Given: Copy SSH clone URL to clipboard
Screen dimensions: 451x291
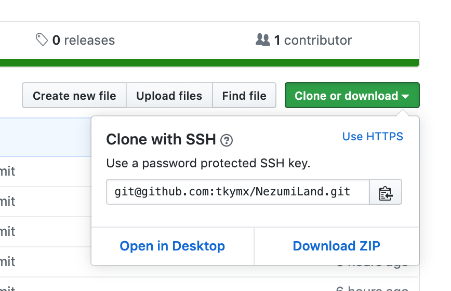Looking at the screenshot, I should [386, 192].
